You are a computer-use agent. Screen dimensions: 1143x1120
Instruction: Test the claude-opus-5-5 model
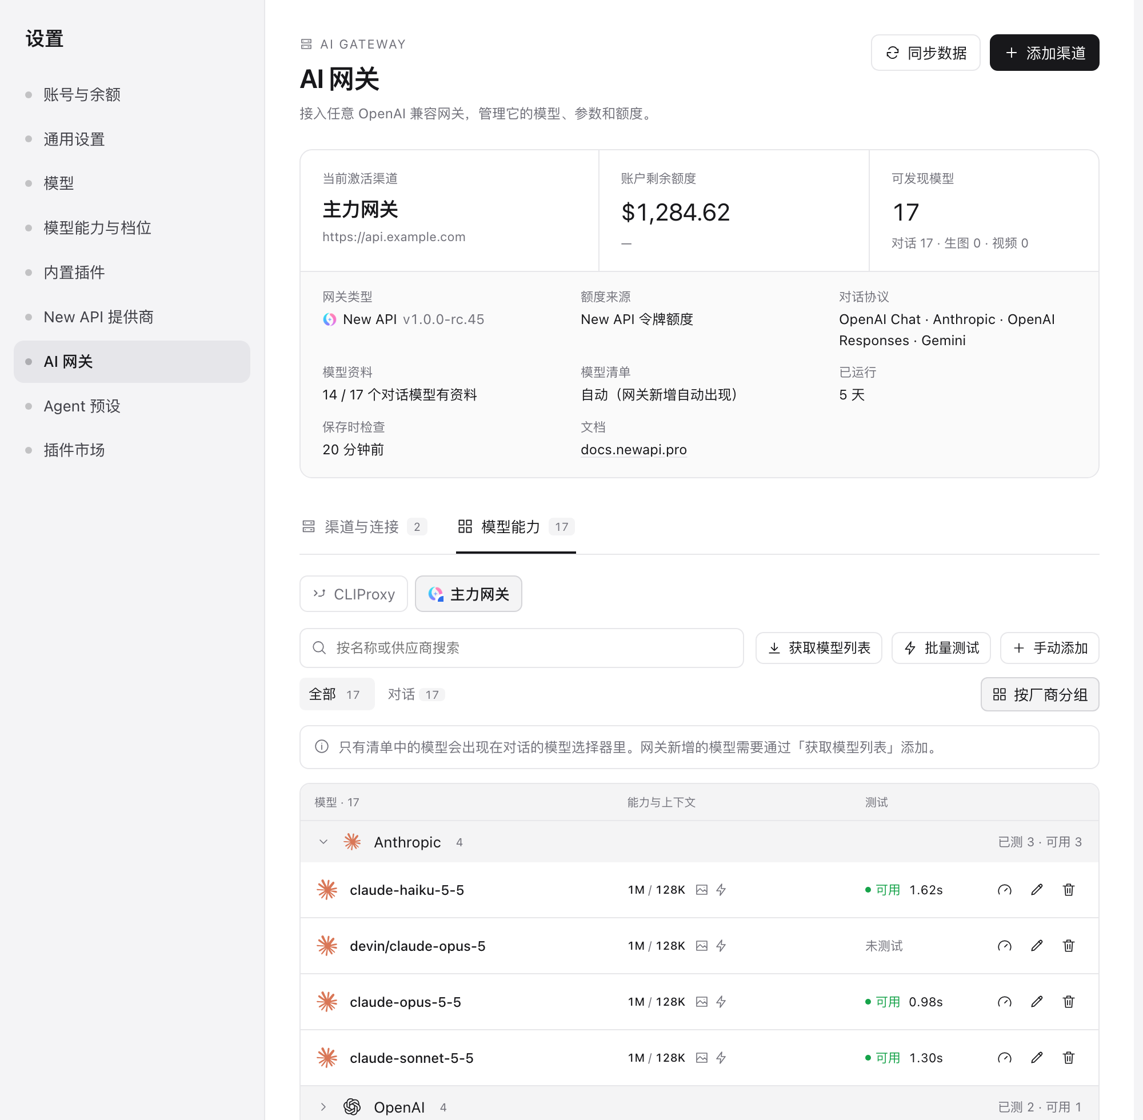1004,1002
